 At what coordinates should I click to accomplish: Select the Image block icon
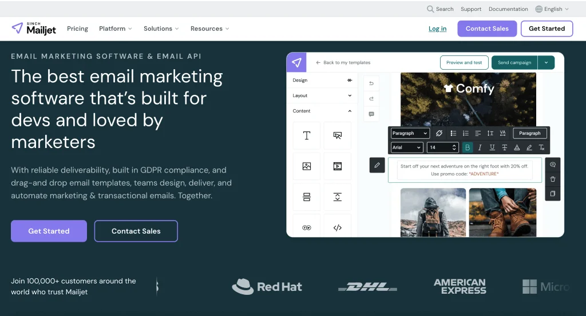click(307, 166)
